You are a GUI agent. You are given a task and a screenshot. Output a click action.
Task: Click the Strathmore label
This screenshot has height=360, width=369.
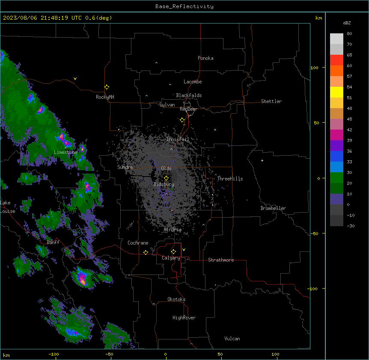click(x=221, y=260)
